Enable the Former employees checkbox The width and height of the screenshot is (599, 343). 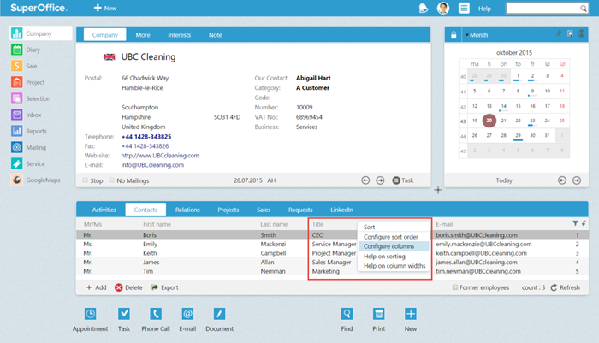[x=455, y=287]
